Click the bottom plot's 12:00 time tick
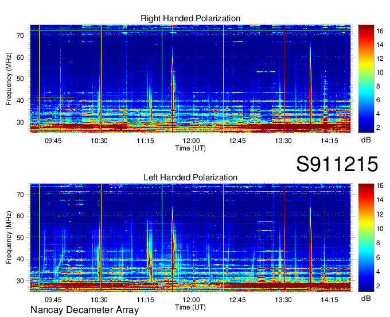This screenshot has height=317, width=390. click(191, 300)
